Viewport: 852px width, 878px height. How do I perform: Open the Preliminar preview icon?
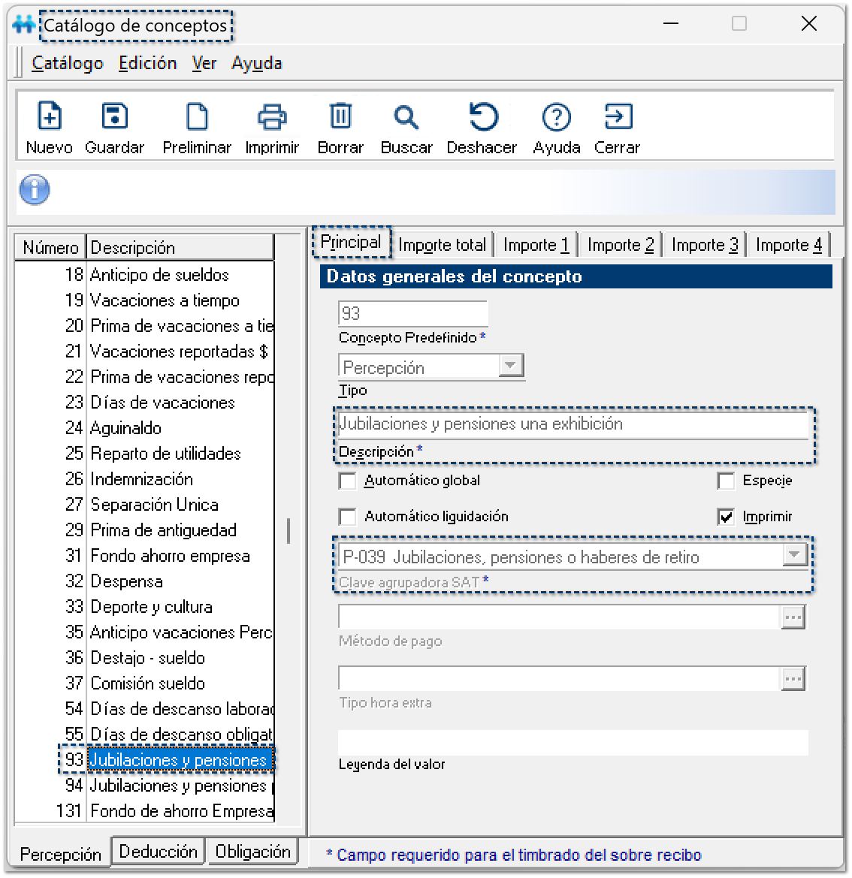197,117
